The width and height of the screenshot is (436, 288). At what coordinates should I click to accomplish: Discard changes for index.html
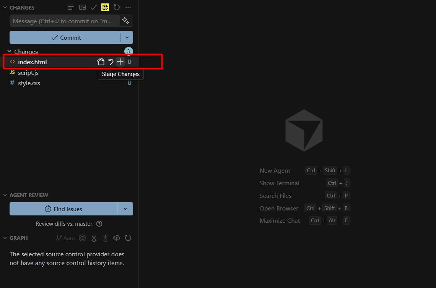point(111,62)
